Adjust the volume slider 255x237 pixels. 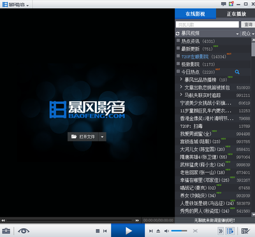179,231
